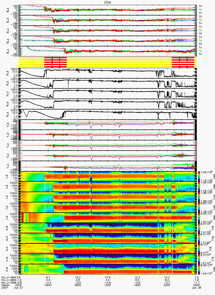
Task: Select the V_a velocity axis label
Action: point(8,166)
